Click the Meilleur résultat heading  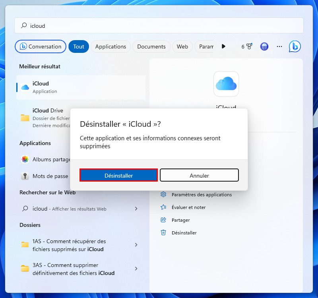point(40,66)
